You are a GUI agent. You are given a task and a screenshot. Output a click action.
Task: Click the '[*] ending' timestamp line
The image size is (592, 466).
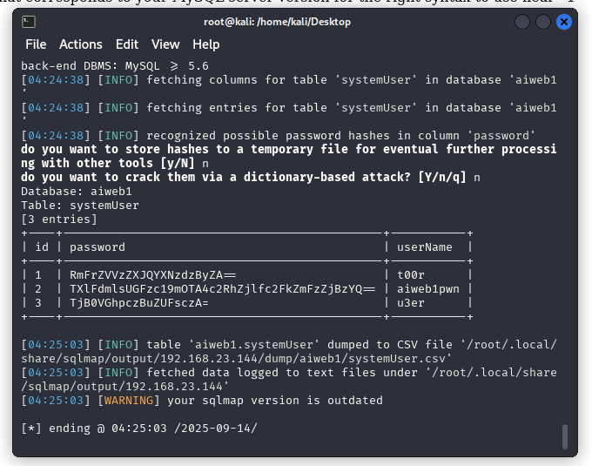(x=139, y=428)
